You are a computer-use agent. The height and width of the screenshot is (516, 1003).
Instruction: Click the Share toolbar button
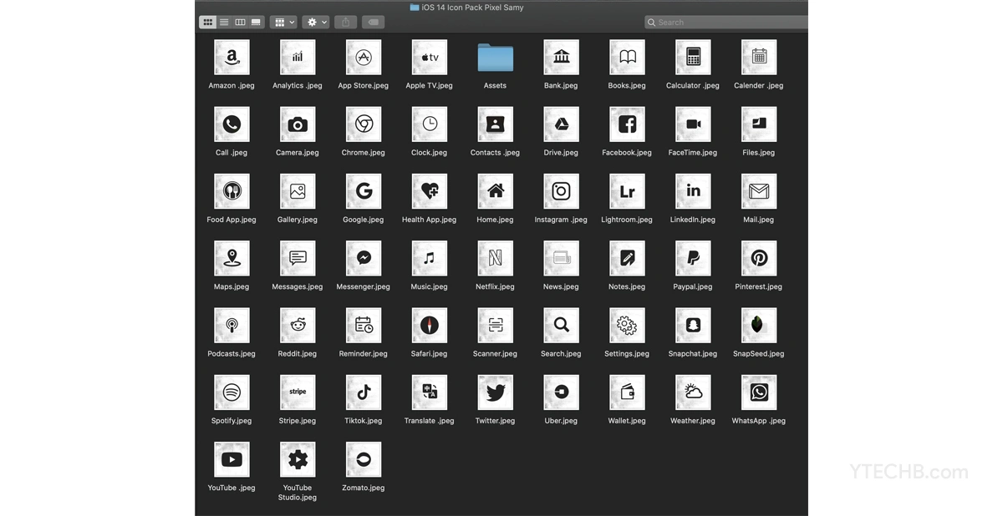(x=347, y=23)
